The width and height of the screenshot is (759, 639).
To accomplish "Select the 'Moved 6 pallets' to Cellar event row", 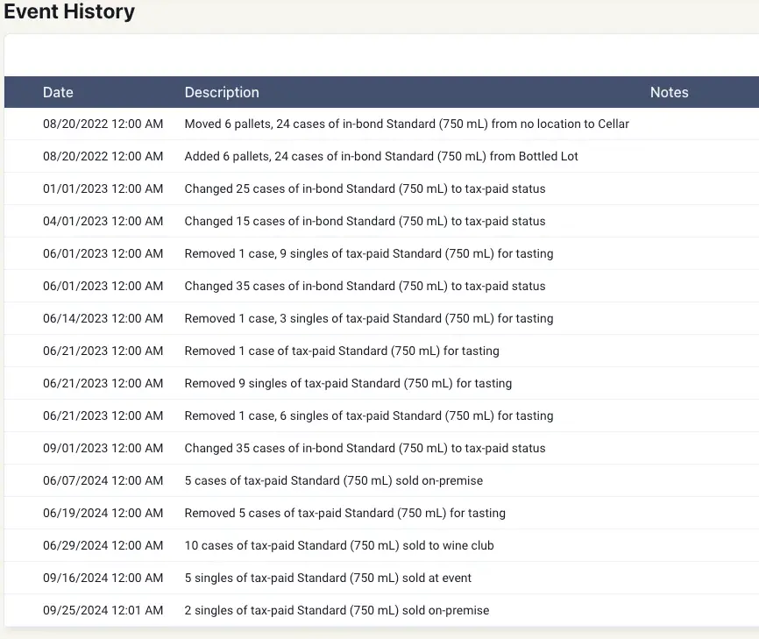I will tap(406, 124).
